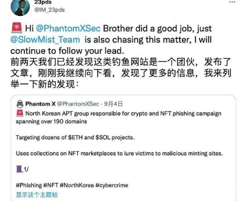
Task: Open Phantom X avatar in quoted tweet
Action: (x=20, y=104)
